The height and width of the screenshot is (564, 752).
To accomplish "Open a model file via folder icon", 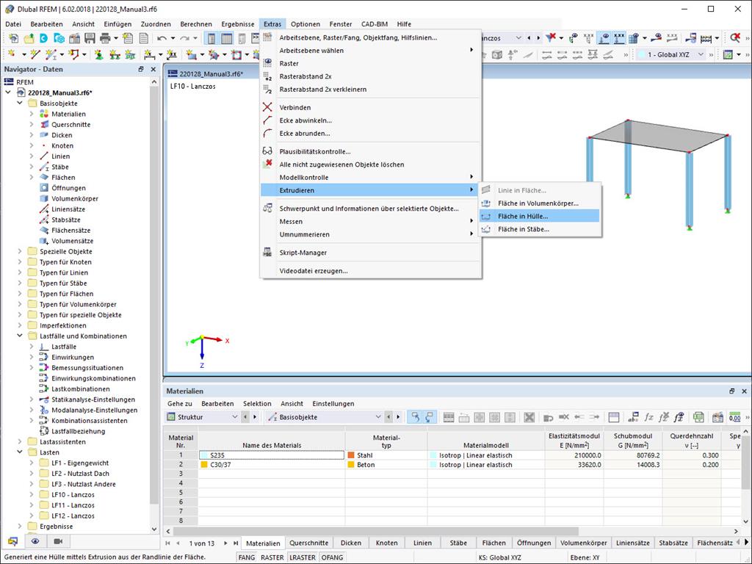I will tap(29, 38).
